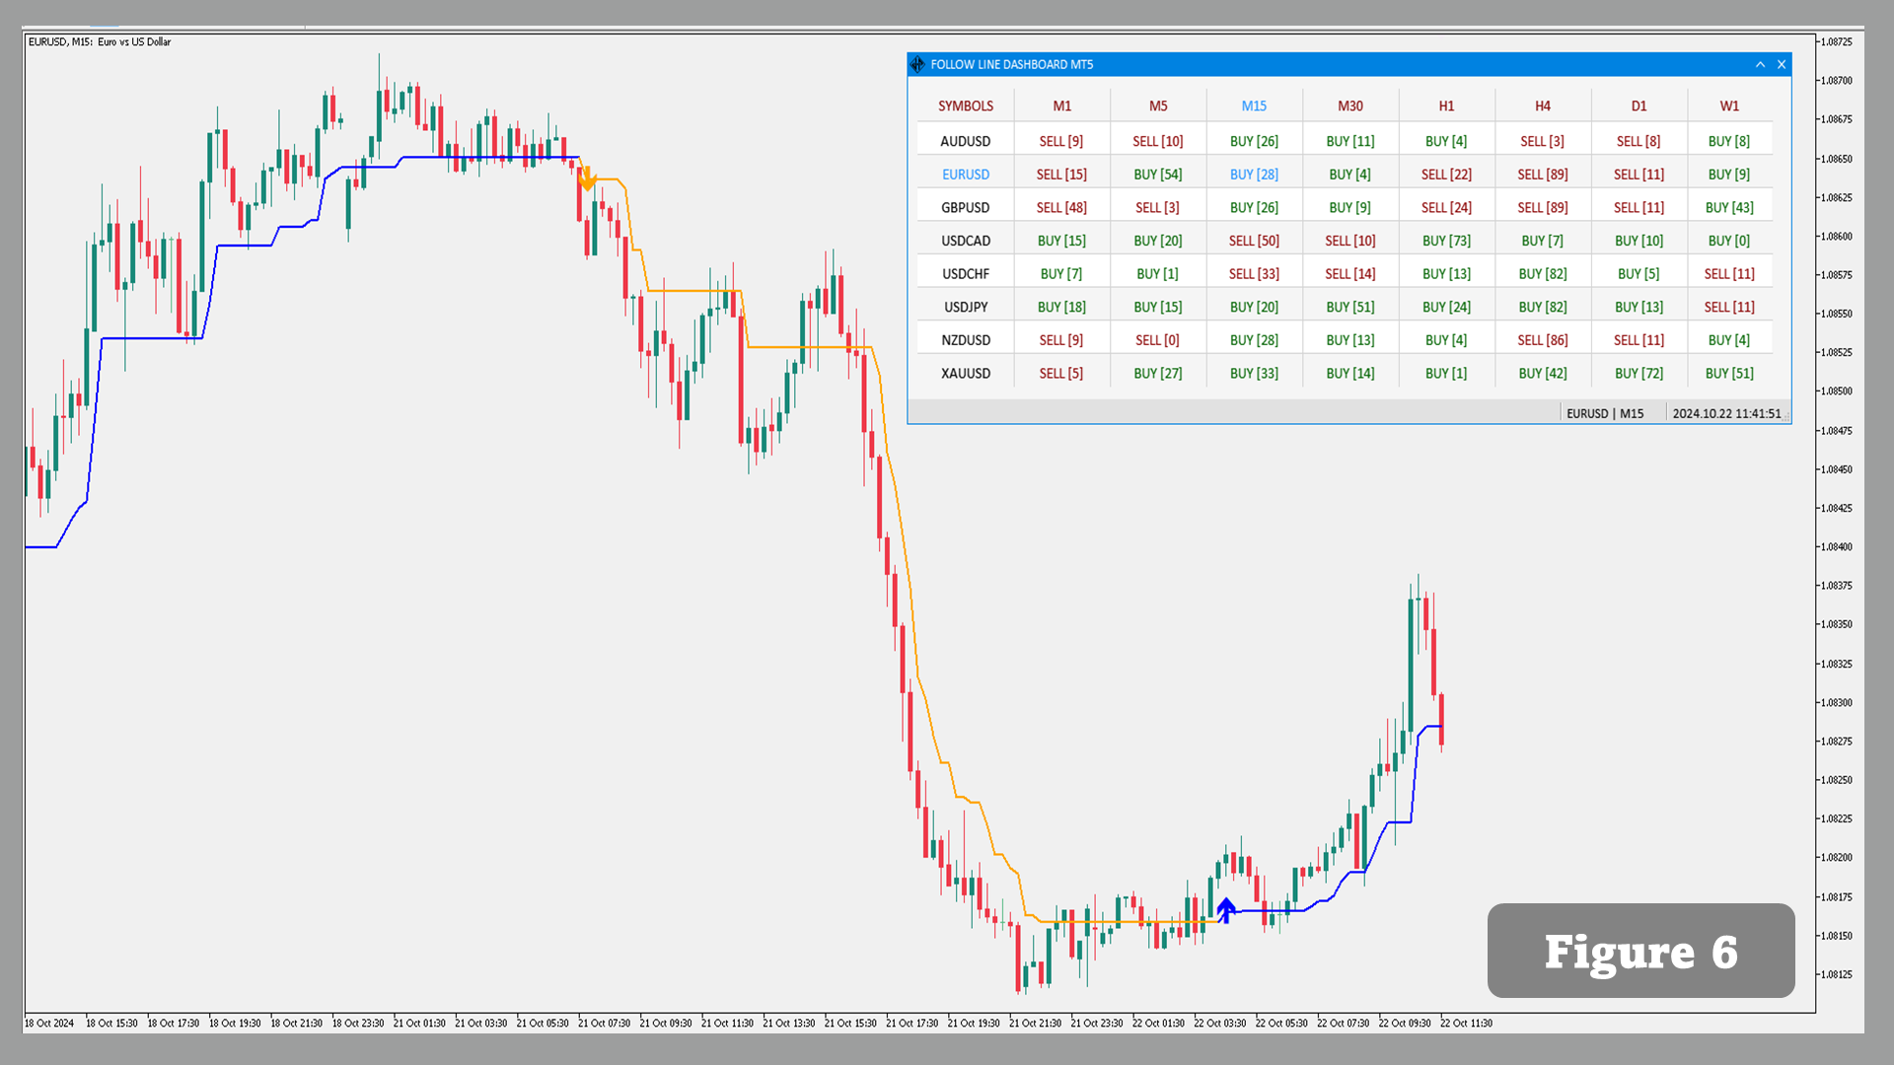Click the NZDUSD M5 SELL [0] cell
Viewport: 1894px width, 1065px height.
[1157, 340]
